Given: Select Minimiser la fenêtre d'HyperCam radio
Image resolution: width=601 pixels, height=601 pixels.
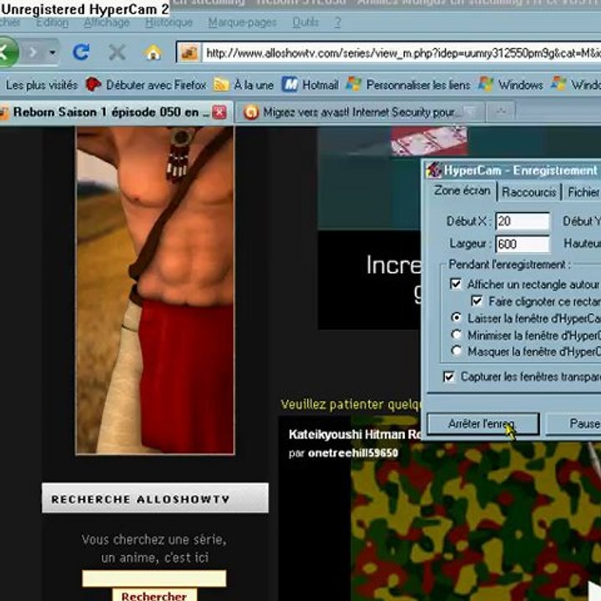Looking at the screenshot, I should click(456, 335).
